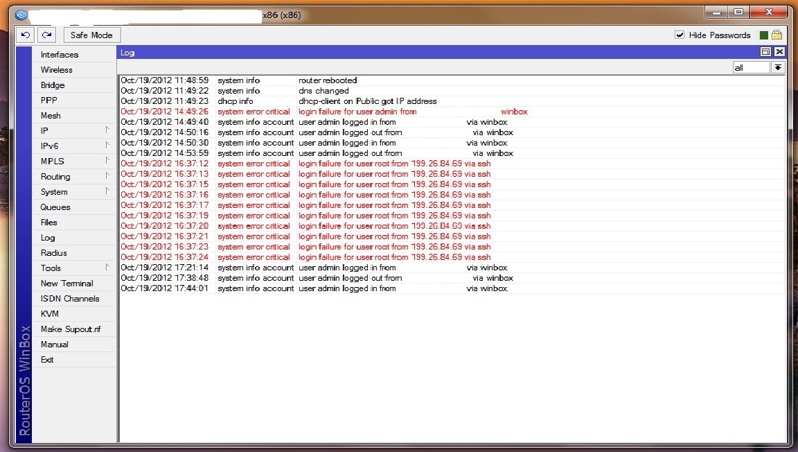Click the green traffic load indicator
Viewport: 798px width, 452px height.
763,35
